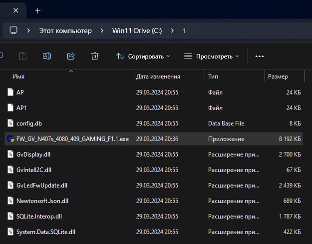This screenshot has width=312, height=244.
Task: Expand chevron before Этот компьютер
Action: pyautogui.click(x=28, y=30)
